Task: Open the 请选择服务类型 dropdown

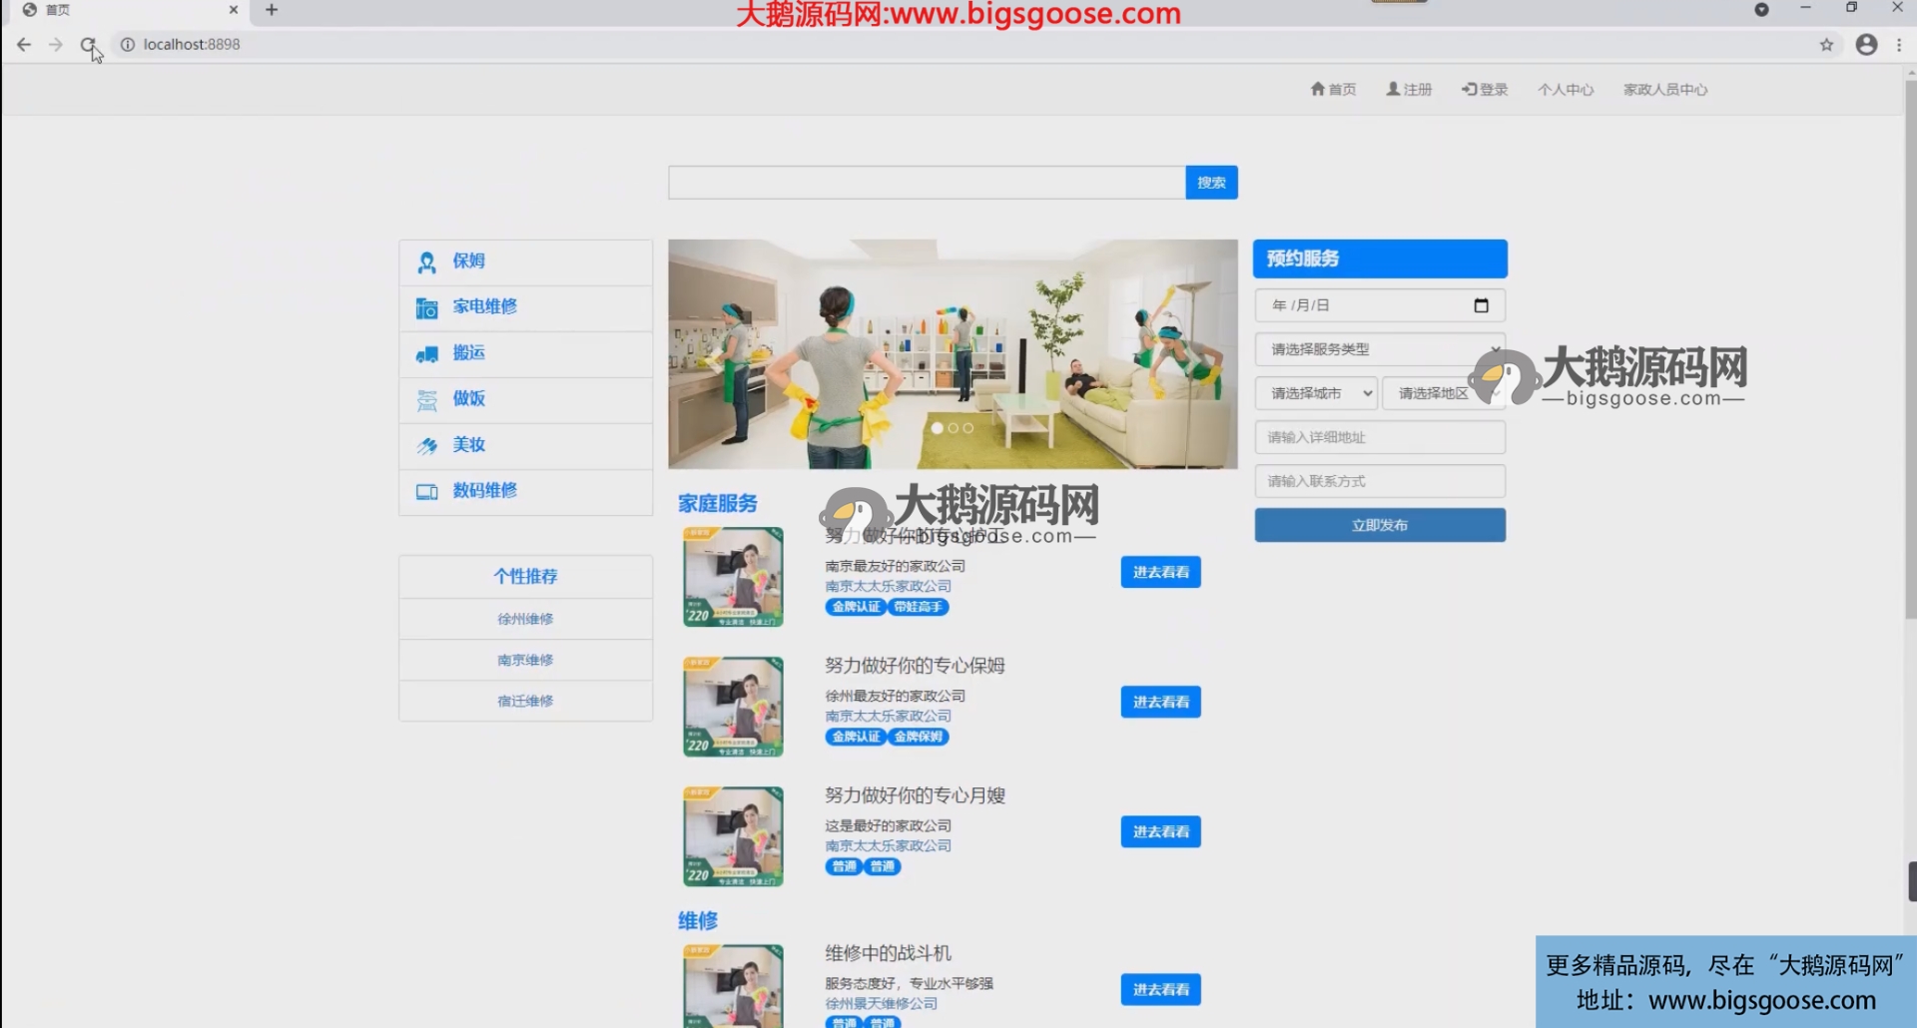Action: pos(1380,349)
